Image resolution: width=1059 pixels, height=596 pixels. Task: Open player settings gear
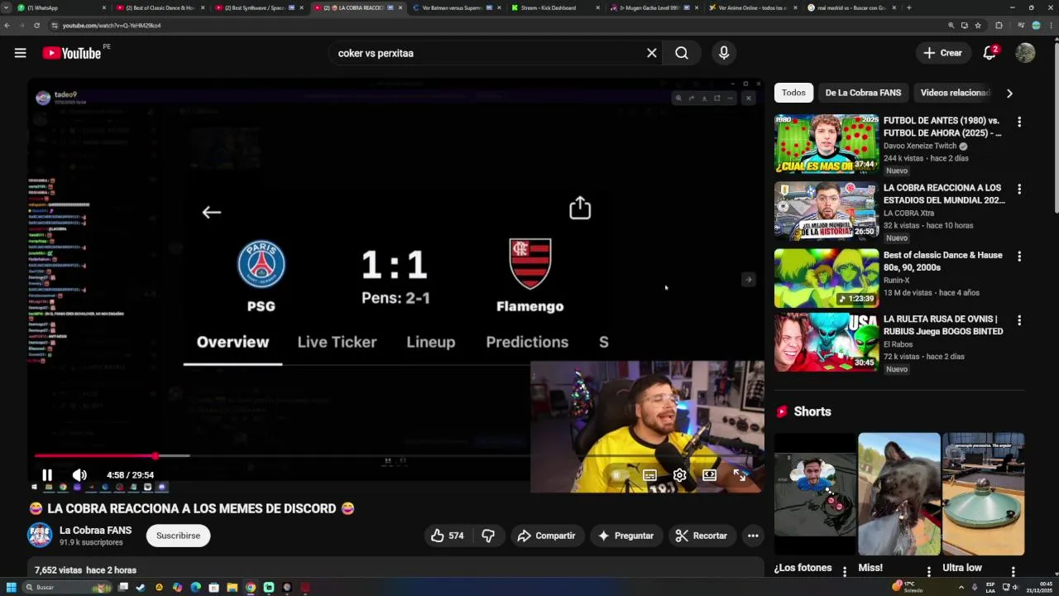[x=679, y=475]
